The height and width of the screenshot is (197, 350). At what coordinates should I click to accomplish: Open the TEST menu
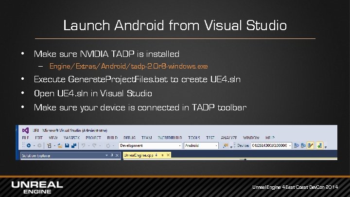[x=210, y=138]
